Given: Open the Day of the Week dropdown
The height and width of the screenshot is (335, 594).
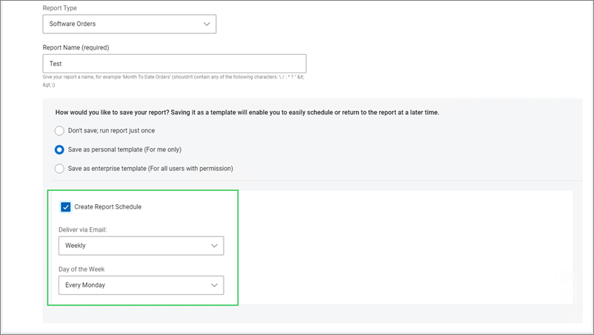Looking at the screenshot, I should [x=141, y=285].
